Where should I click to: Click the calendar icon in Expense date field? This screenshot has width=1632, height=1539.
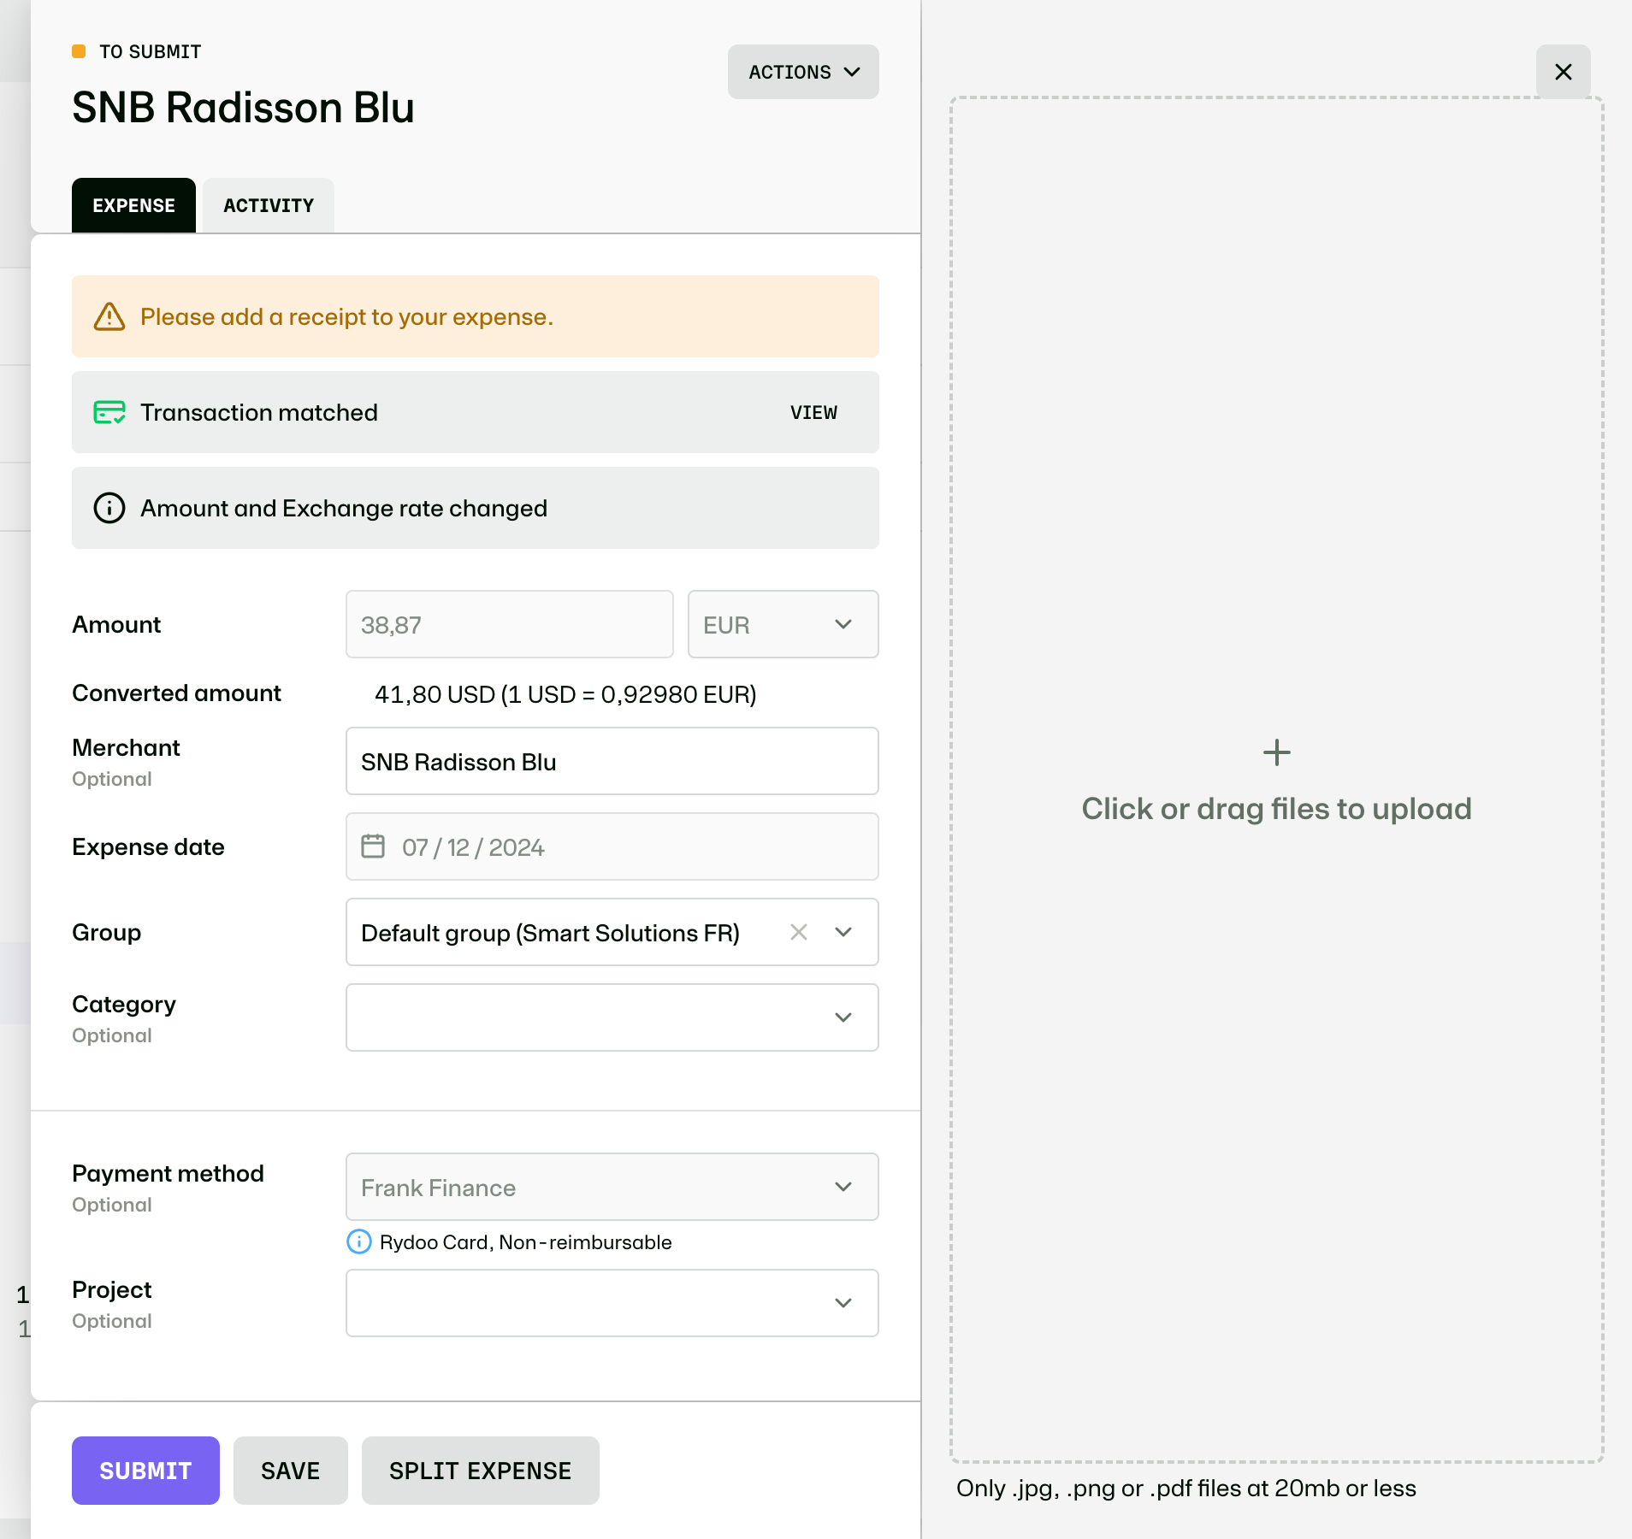pyautogui.click(x=373, y=846)
